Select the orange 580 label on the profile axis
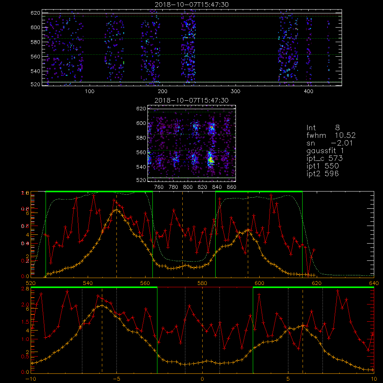The height and width of the screenshot is (383, 383). pos(202,283)
